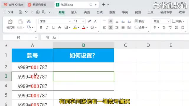Save the file with the save icon
This screenshot has width=189, height=106.
point(20,12)
